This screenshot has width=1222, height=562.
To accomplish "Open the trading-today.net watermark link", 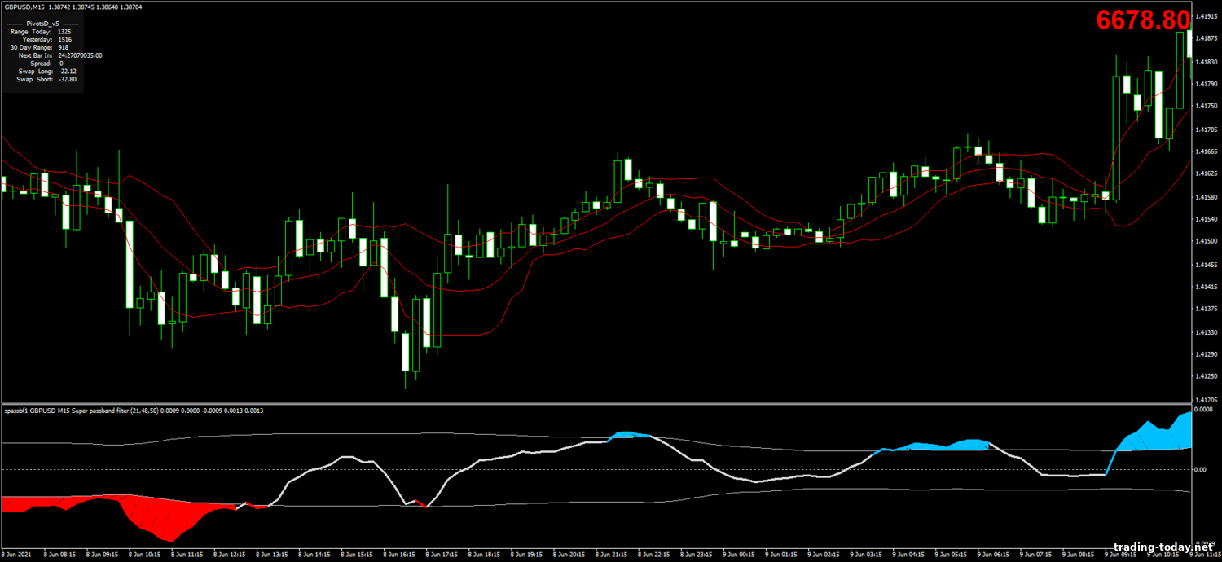I will 1163,547.
